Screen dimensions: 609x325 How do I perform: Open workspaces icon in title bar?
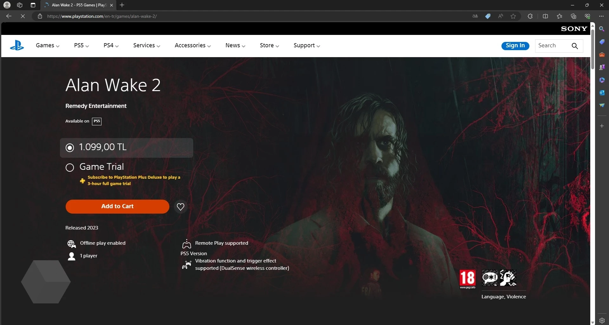[20, 5]
